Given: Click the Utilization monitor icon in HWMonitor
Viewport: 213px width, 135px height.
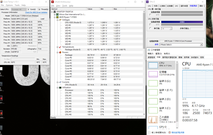Looking at the screenshot, I should point(60,87).
